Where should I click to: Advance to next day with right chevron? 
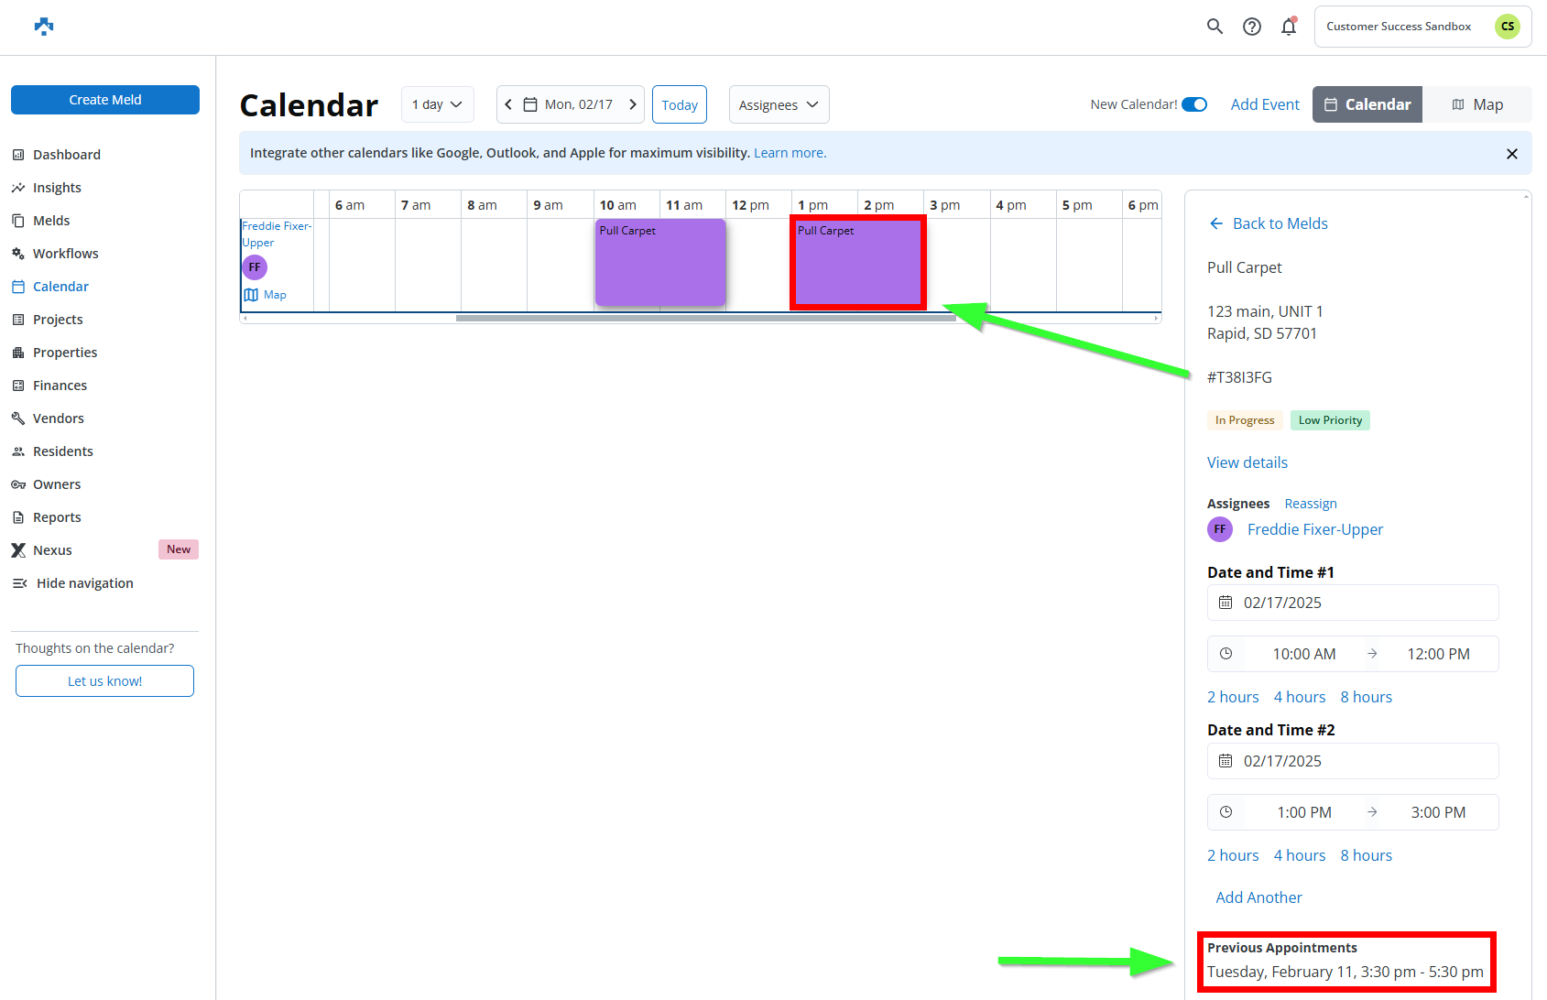coord(632,104)
